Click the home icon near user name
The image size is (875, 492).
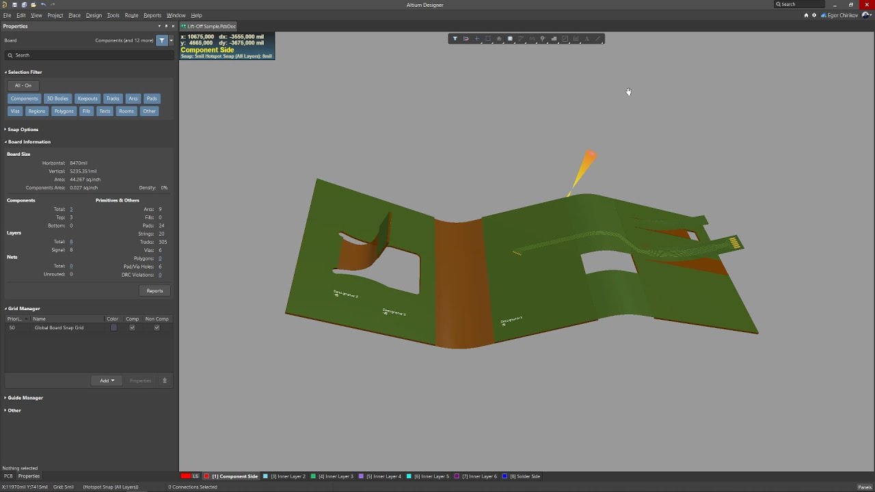tap(806, 15)
